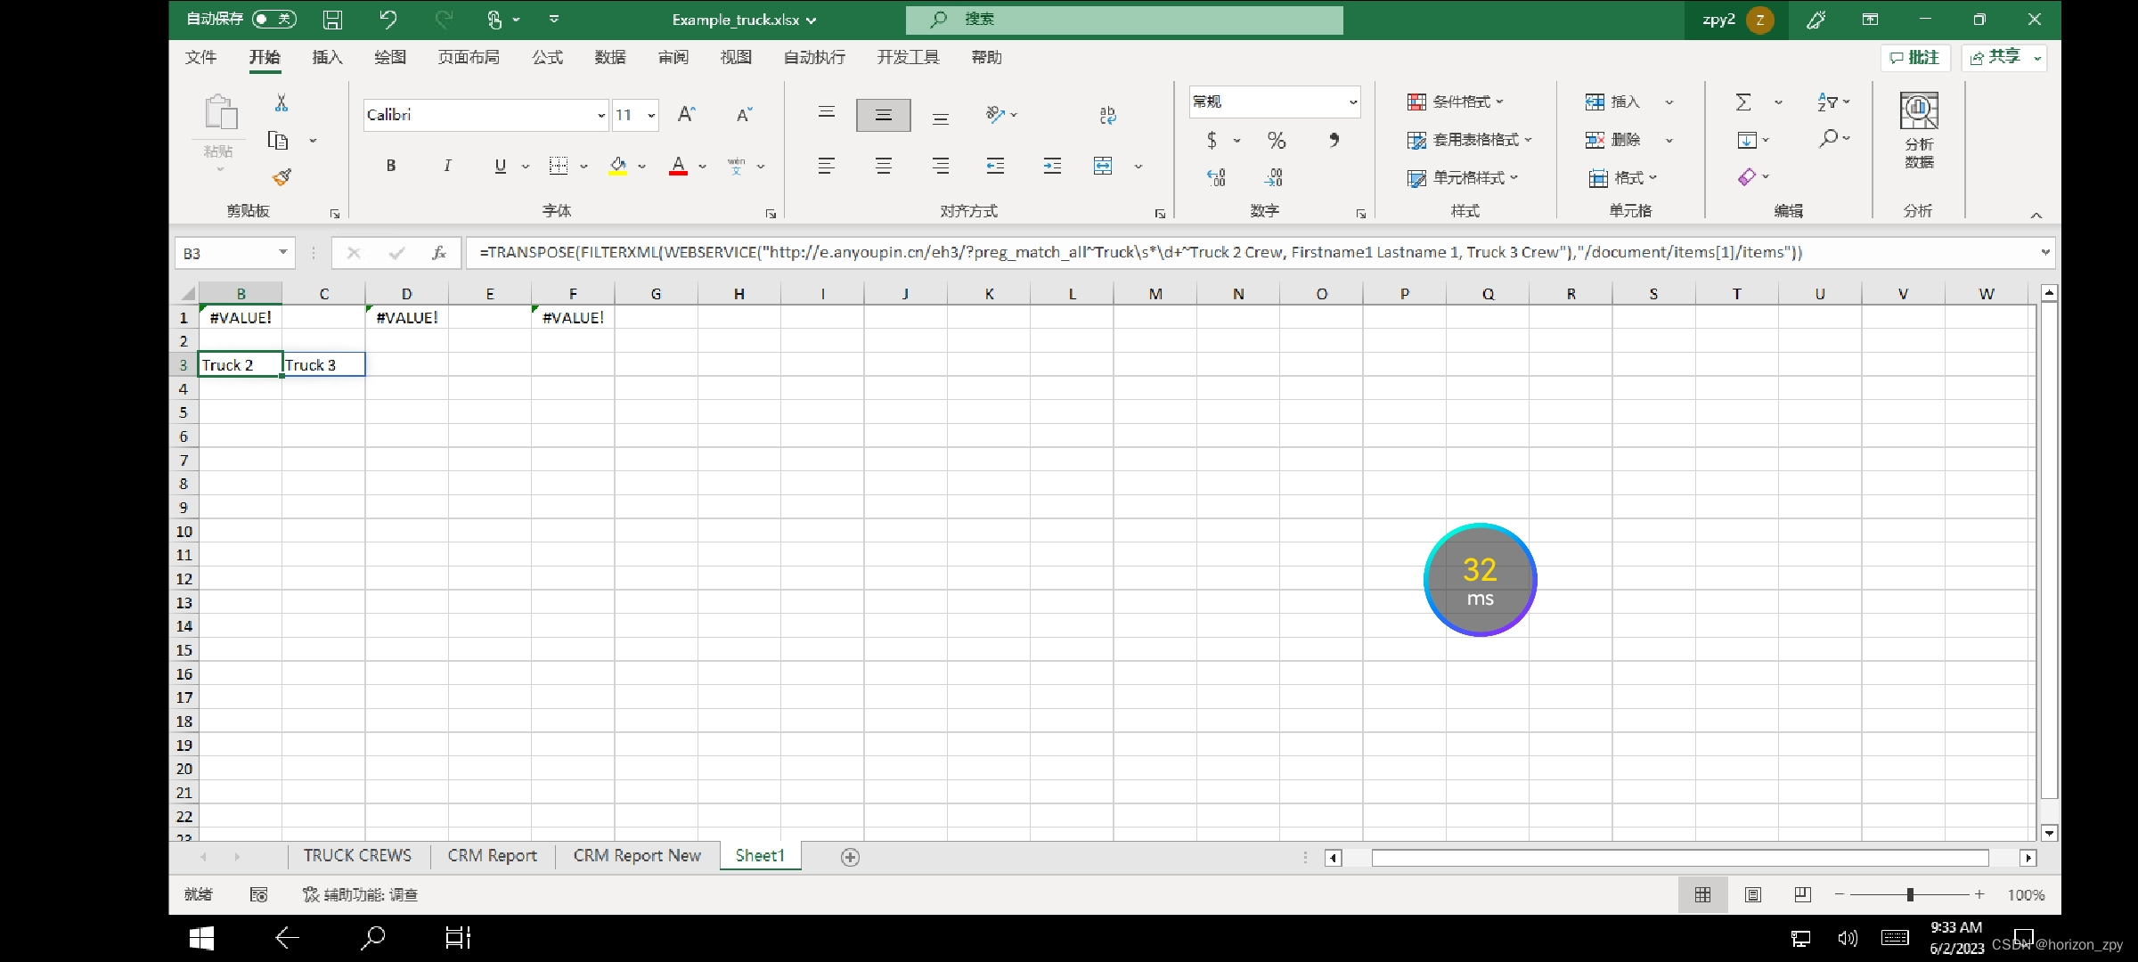Click the Share button
This screenshot has width=2138, height=962.
point(1995,58)
